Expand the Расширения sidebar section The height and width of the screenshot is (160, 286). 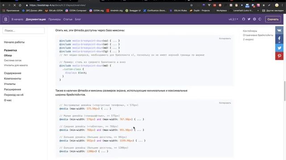click(x=13, y=89)
